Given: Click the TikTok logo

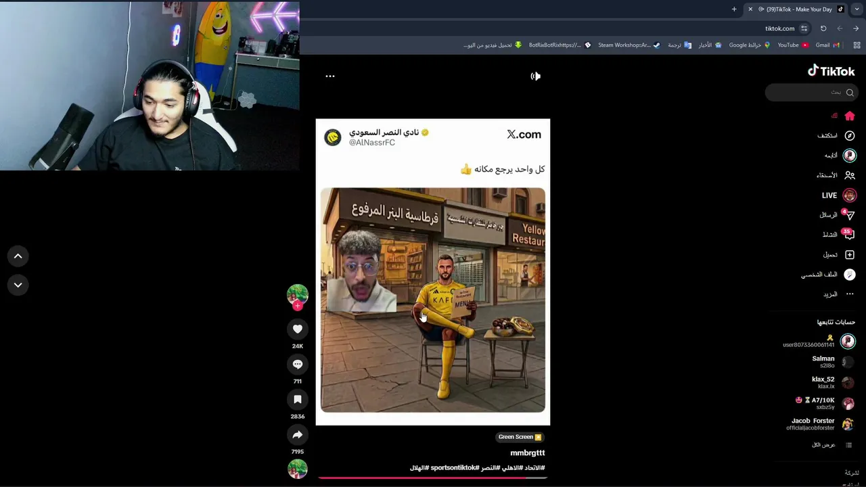Looking at the screenshot, I should point(831,71).
